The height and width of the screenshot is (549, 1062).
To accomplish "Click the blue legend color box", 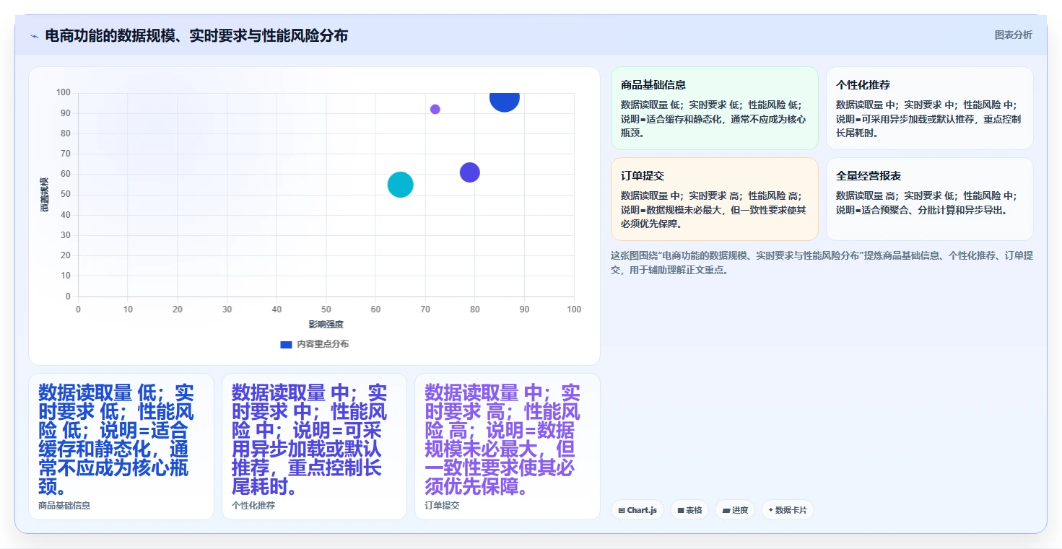I will [x=286, y=344].
